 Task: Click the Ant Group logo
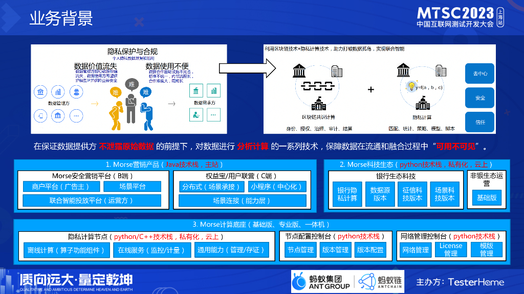tap(321, 282)
